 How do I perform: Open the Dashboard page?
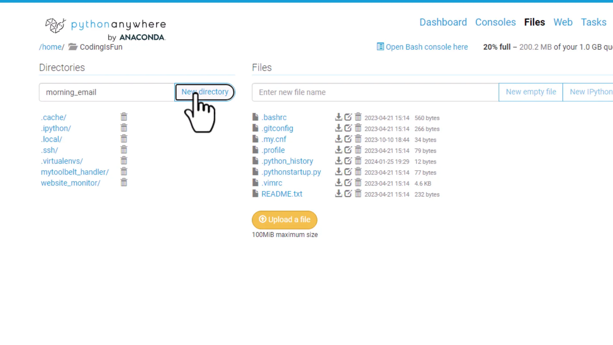tap(443, 22)
